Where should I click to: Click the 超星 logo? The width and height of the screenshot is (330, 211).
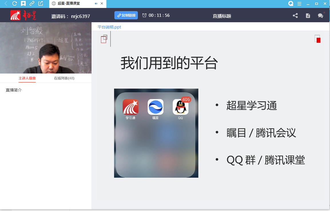pyautogui.click(x=23, y=15)
